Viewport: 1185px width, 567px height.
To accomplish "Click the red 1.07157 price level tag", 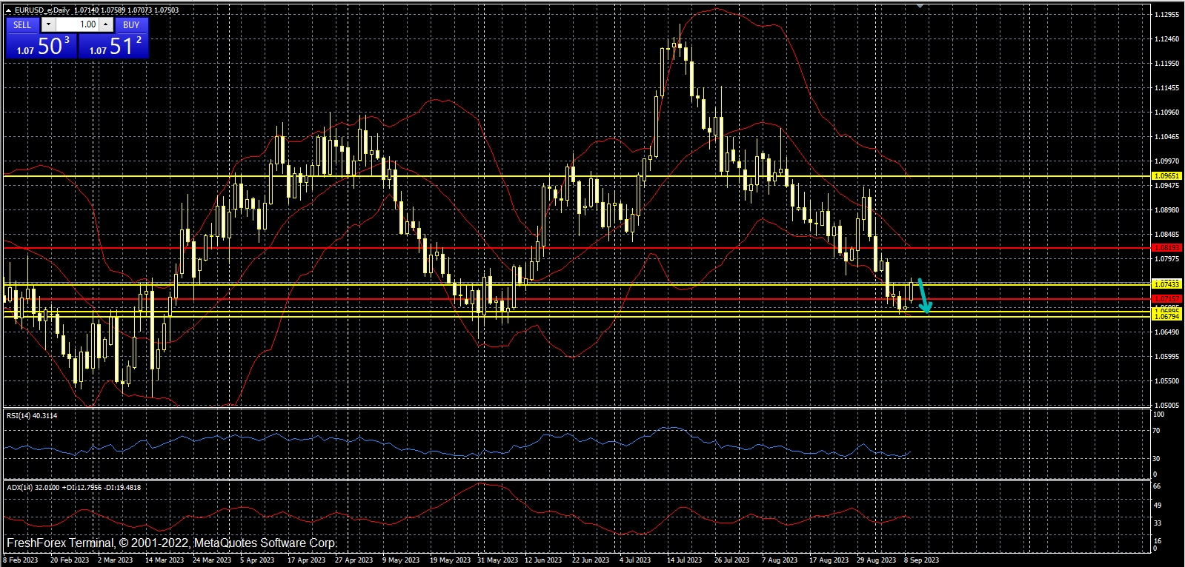I will (1166, 299).
